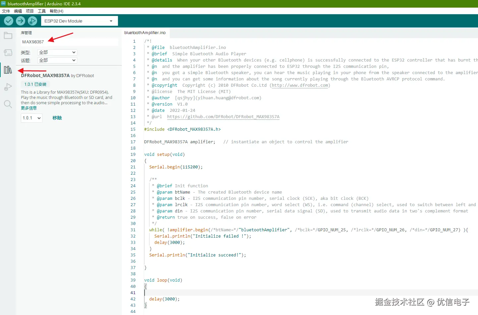
Task: Open the 帮助(H) menu
Action: [56, 11]
